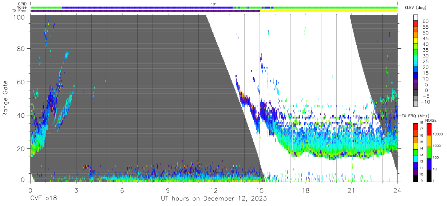The width and height of the screenshot is (447, 206).
Task: Click the CVE b18 beam label
Action: 43,199
